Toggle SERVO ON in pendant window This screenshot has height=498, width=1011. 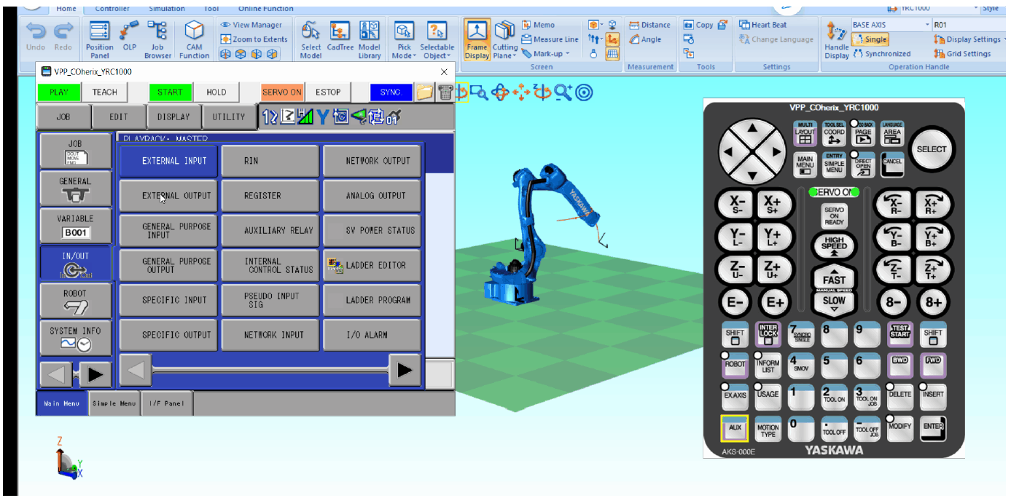click(x=282, y=92)
